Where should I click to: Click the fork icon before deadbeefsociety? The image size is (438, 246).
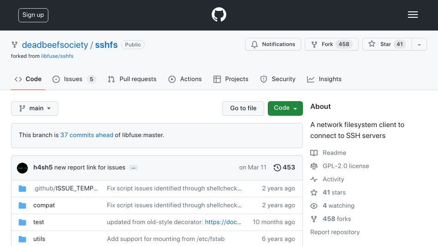15,45
